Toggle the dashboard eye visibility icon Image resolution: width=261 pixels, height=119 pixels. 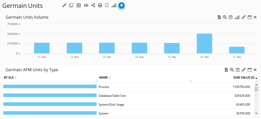[86, 5]
